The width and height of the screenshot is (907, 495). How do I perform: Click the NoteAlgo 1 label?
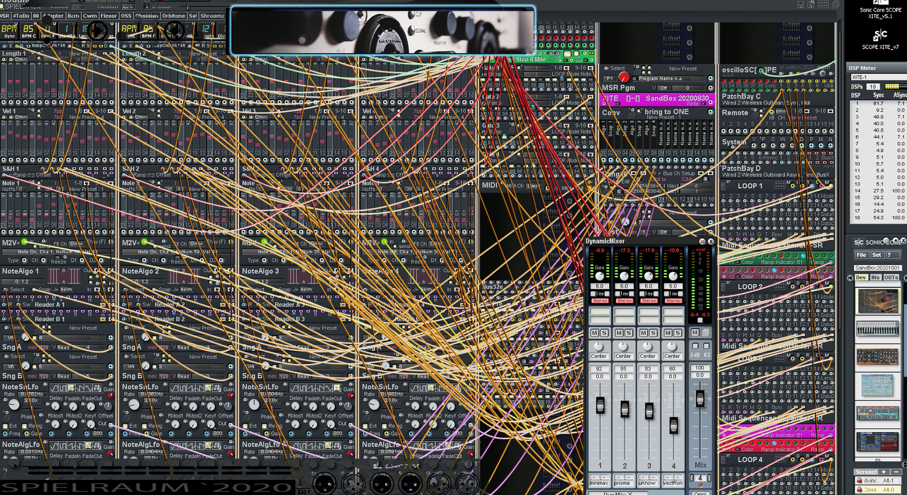coord(21,271)
